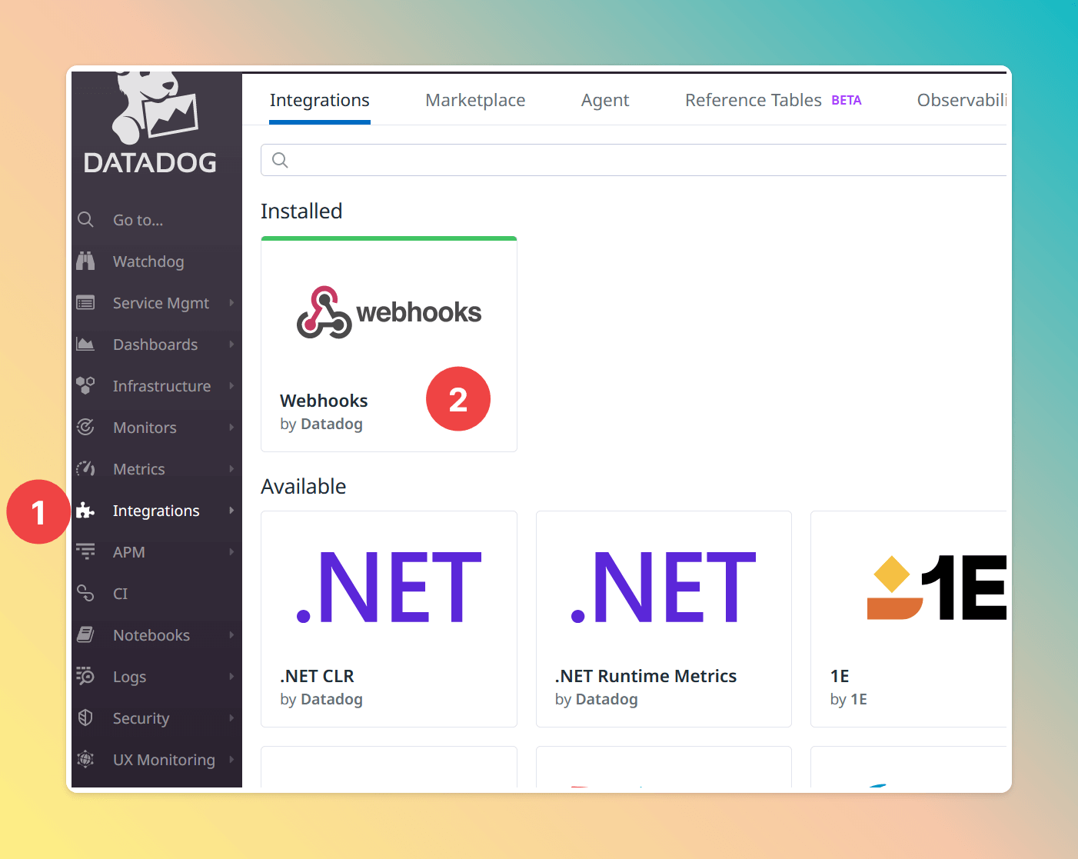Open the Reference Tables tab
This screenshot has width=1078, height=859.
pyautogui.click(x=754, y=100)
